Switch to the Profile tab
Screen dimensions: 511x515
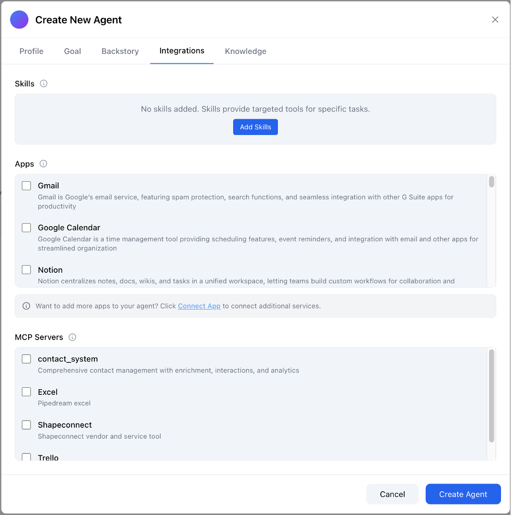(31, 51)
